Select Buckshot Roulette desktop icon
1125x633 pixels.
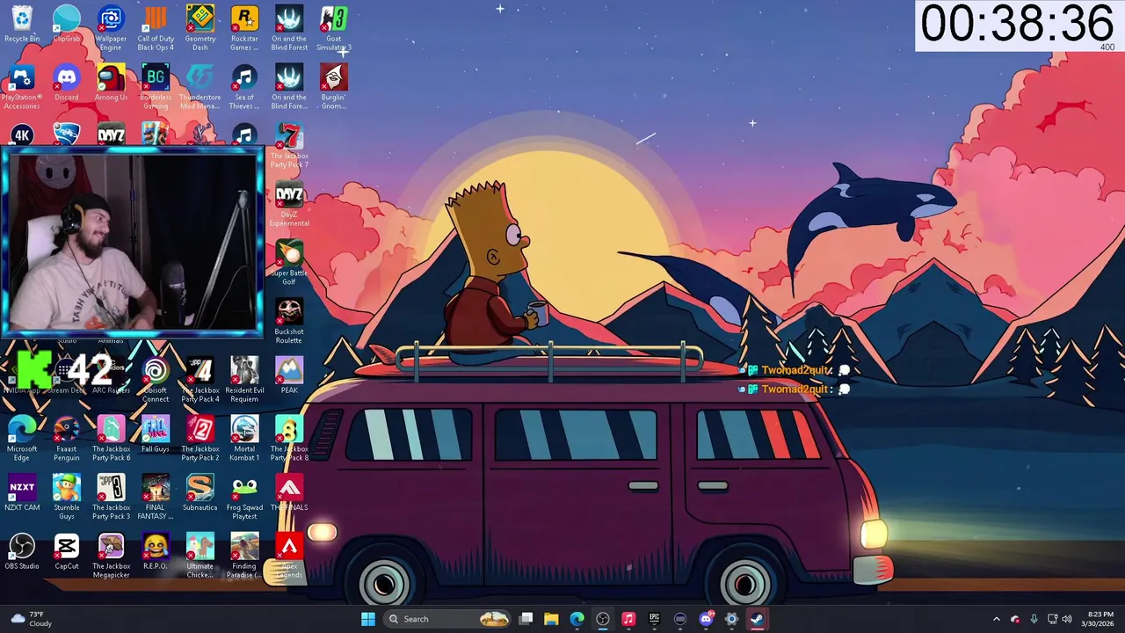tap(289, 322)
